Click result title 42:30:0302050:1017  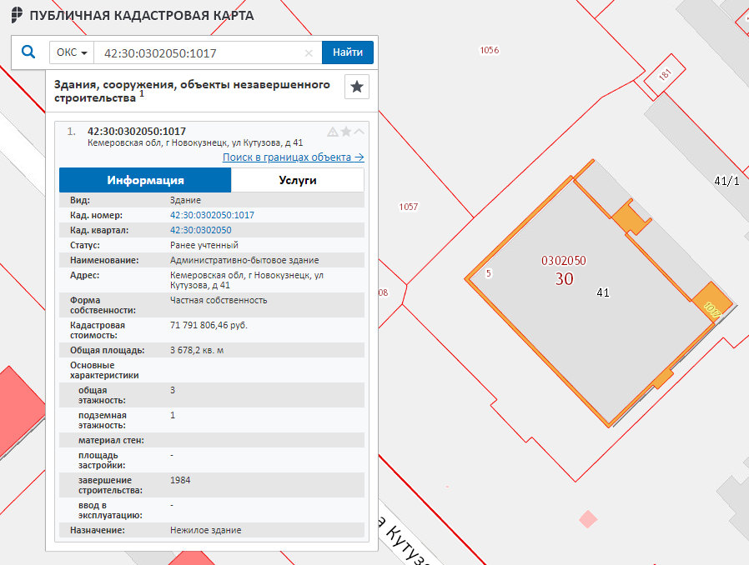137,131
